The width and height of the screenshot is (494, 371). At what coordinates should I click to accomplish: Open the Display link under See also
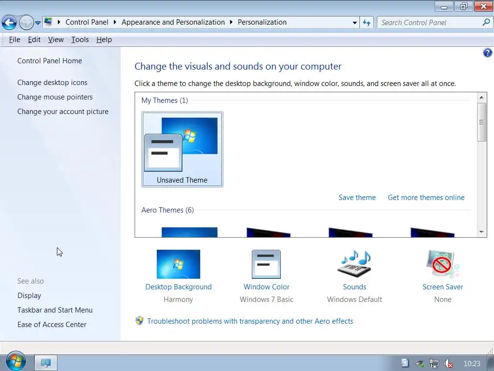pyautogui.click(x=29, y=296)
